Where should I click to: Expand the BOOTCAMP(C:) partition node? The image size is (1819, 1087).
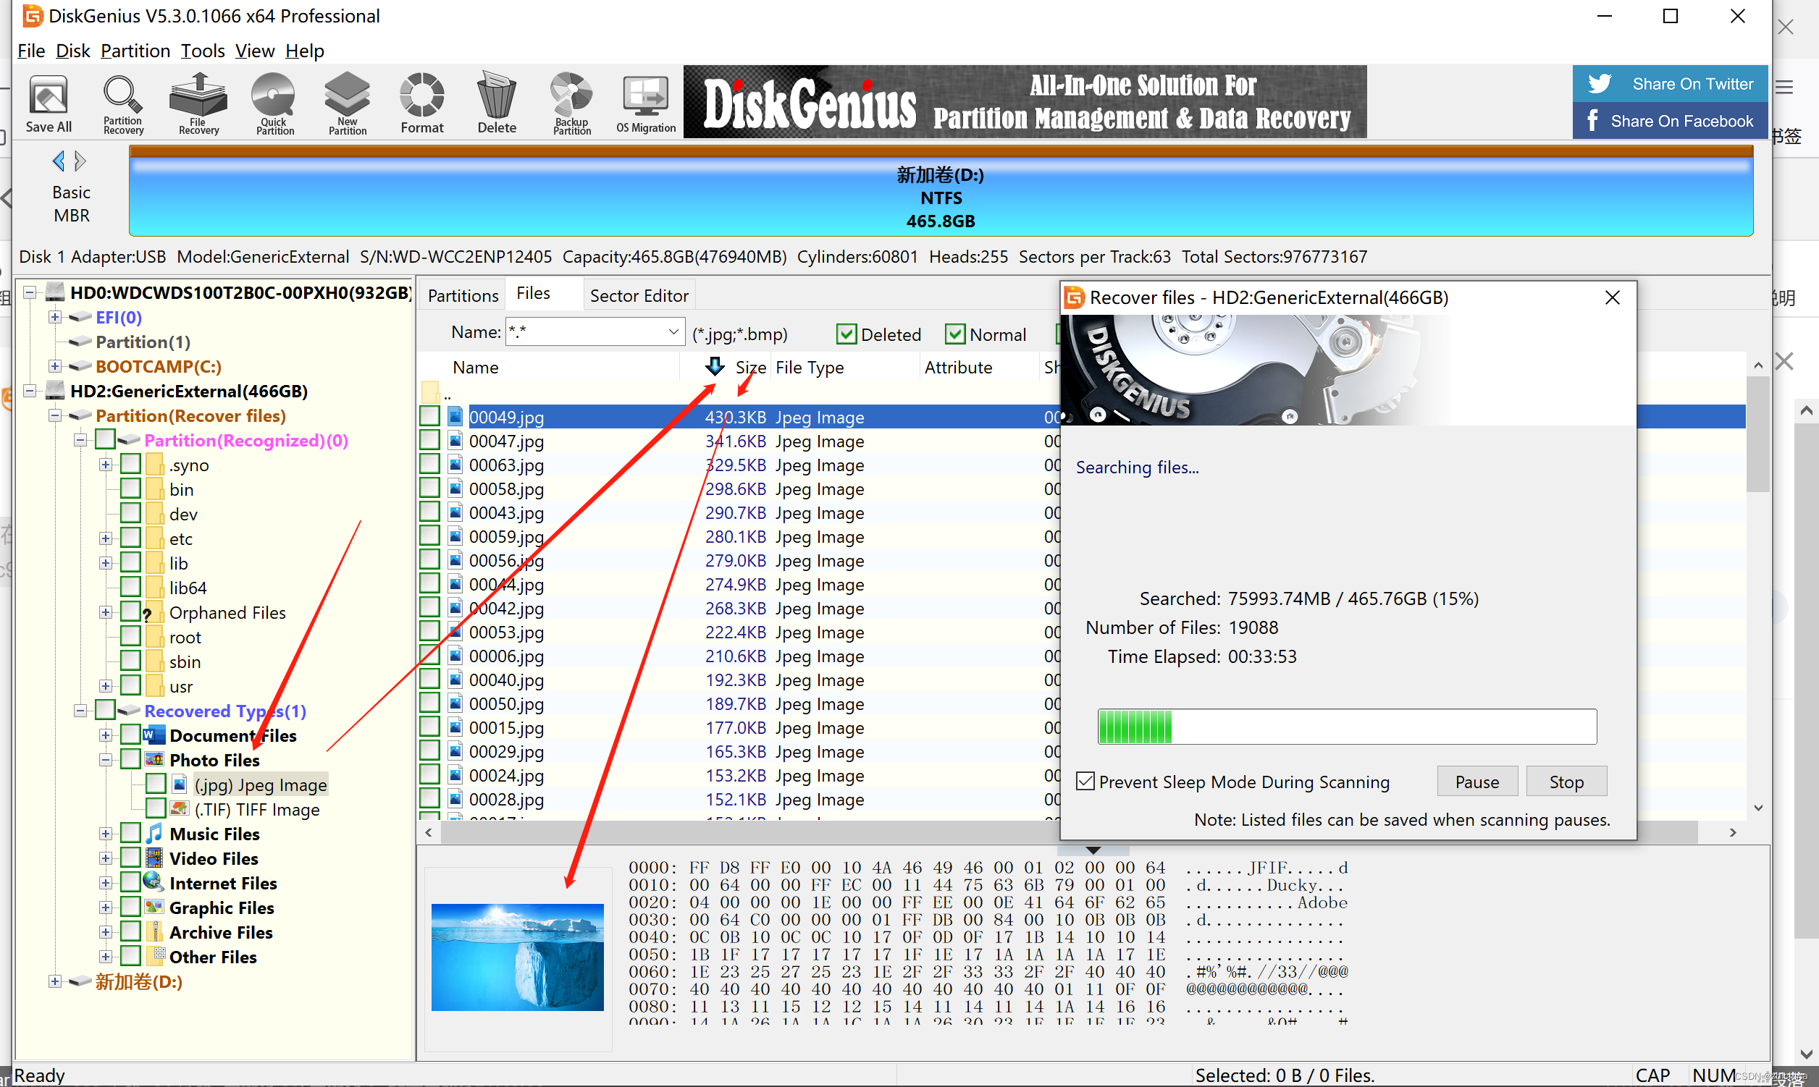[x=55, y=366]
